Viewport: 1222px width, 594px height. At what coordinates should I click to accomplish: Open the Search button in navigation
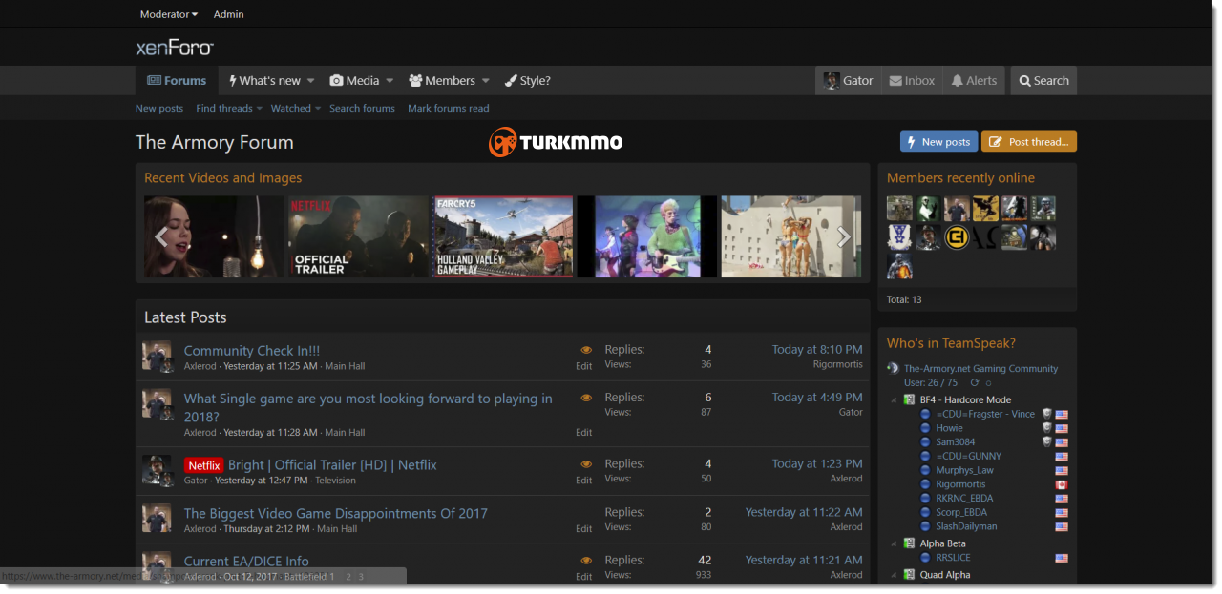click(x=1043, y=81)
